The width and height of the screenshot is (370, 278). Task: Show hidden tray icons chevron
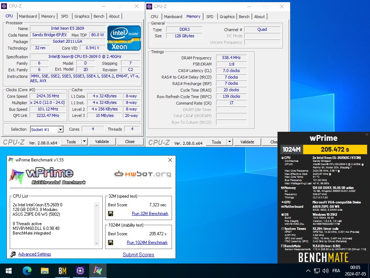pos(308,271)
